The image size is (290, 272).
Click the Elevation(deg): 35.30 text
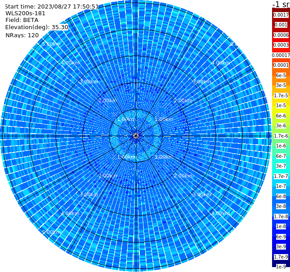point(37,27)
